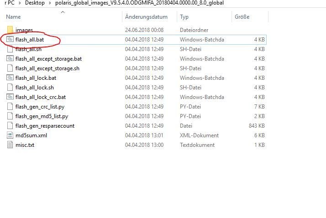The image size is (326, 218).
Task: Sort files by the Name column header
Action: click(13, 17)
